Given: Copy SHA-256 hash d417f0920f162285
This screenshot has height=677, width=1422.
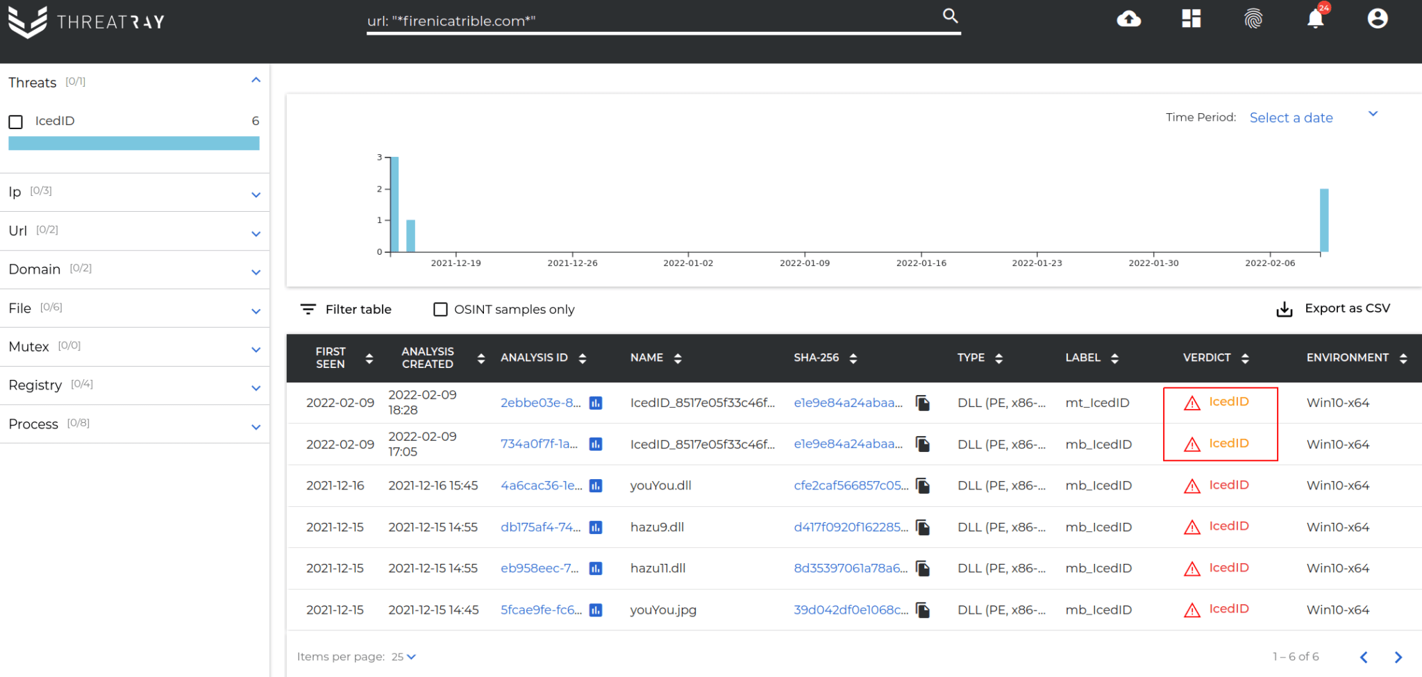Looking at the screenshot, I should tap(923, 527).
